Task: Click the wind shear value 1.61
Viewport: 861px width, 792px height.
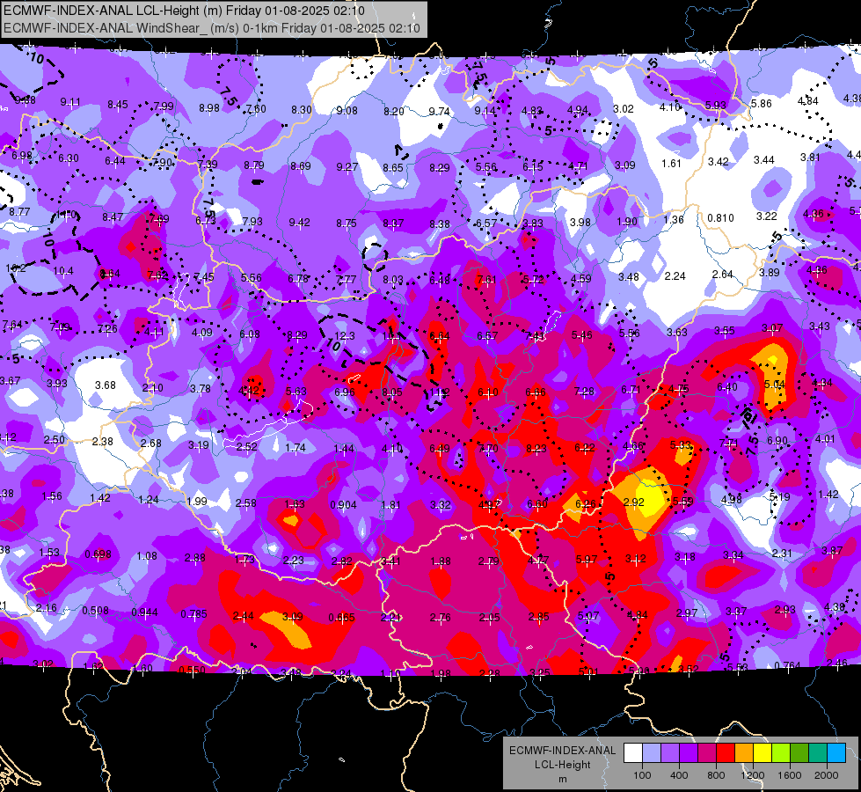Action: [x=671, y=163]
